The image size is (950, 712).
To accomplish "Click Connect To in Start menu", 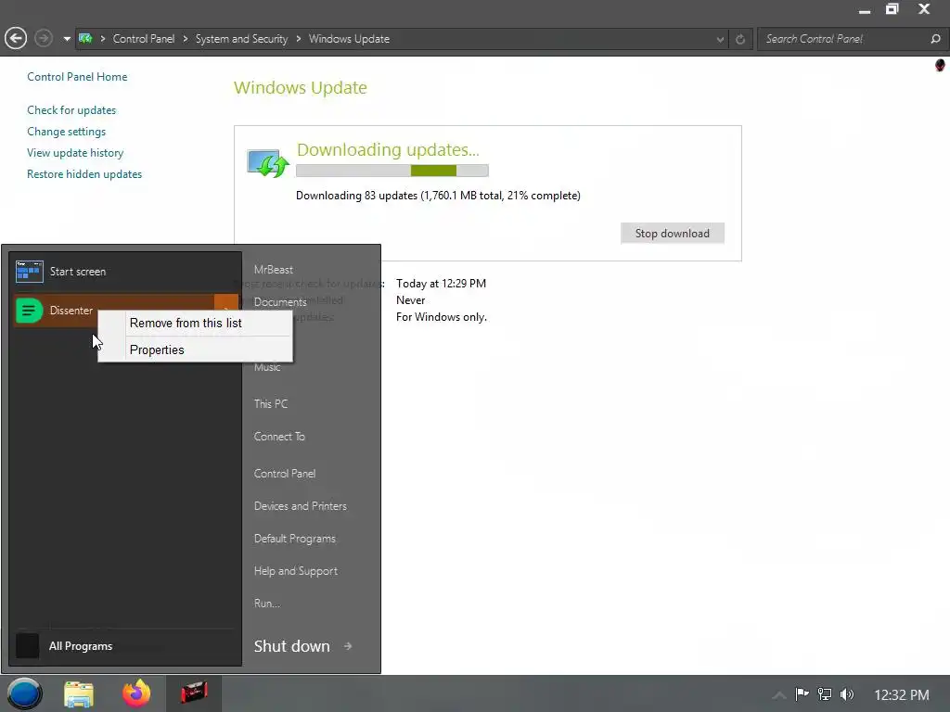I will click(x=279, y=437).
